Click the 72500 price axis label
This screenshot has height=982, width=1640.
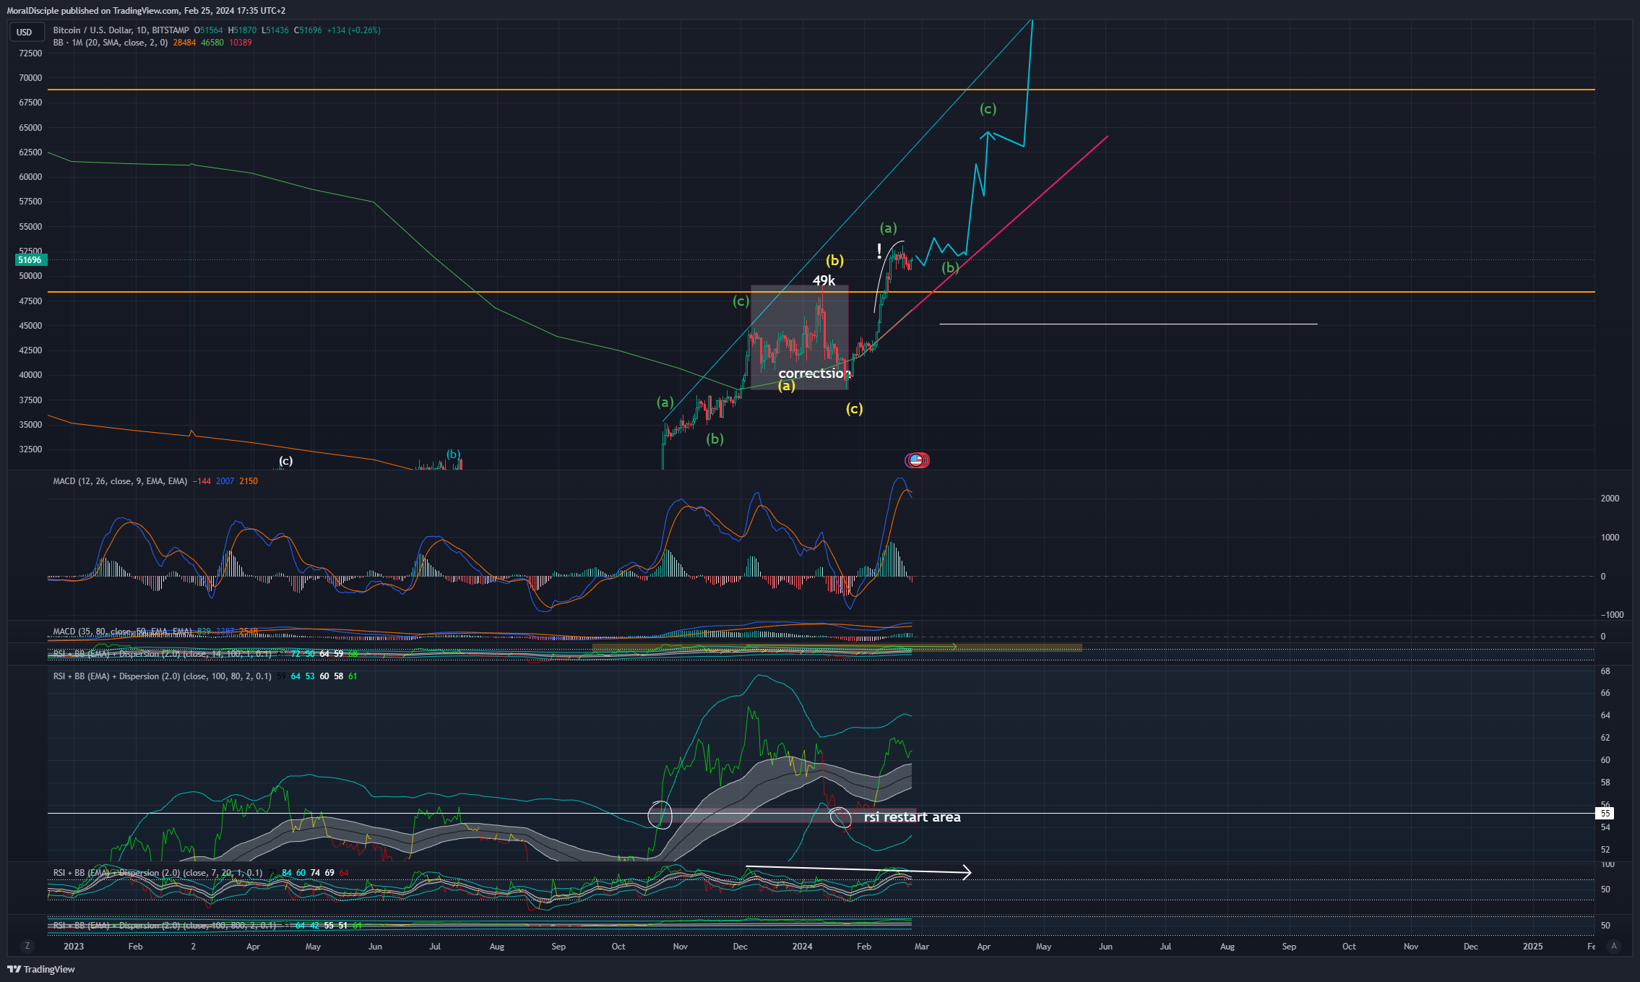click(x=30, y=53)
